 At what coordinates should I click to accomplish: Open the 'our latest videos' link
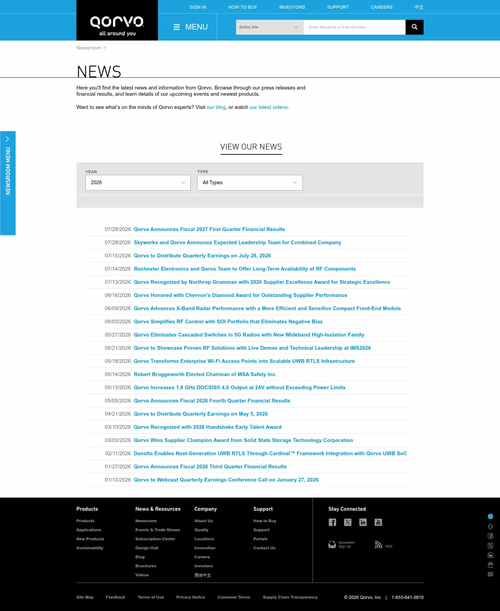268,107
